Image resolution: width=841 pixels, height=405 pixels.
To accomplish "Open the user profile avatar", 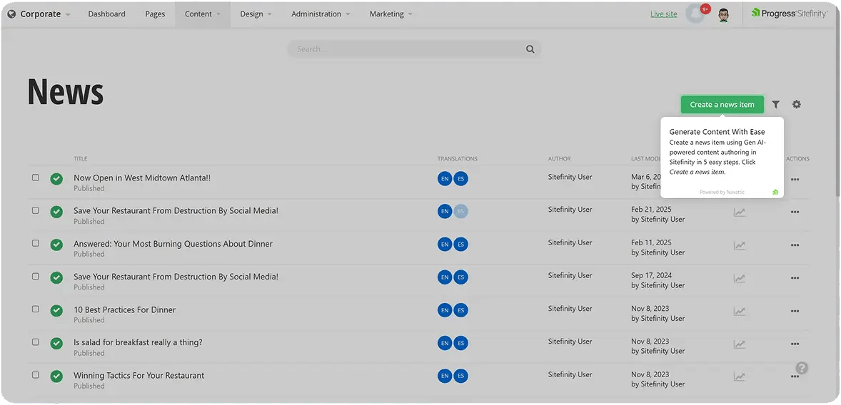I will tap(723, 14).
